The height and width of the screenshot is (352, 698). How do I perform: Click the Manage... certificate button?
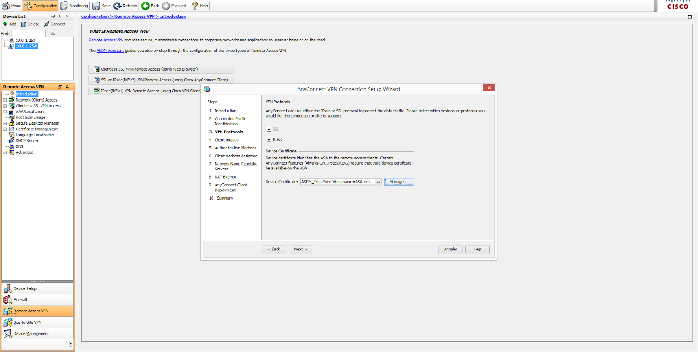click(399, 182)
